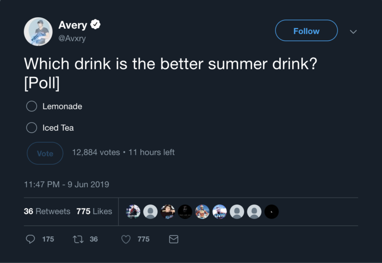
Task: Click the liker avatar with LIVID text
Action: [x=220, y=211]
